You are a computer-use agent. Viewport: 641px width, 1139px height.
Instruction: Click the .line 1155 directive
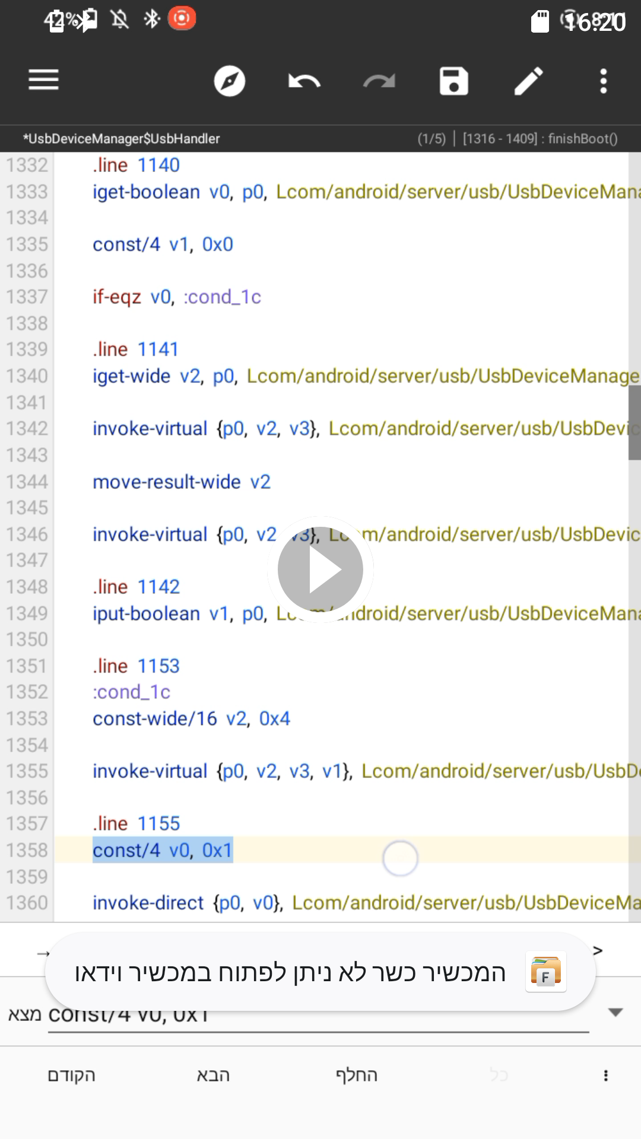coord(136,823)
